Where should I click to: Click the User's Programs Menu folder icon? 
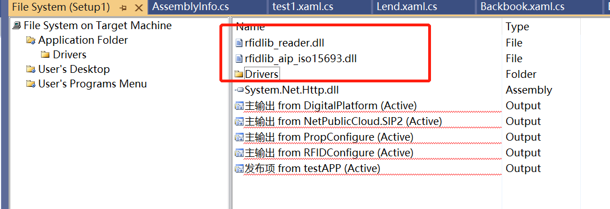click(x=31, y=84)
